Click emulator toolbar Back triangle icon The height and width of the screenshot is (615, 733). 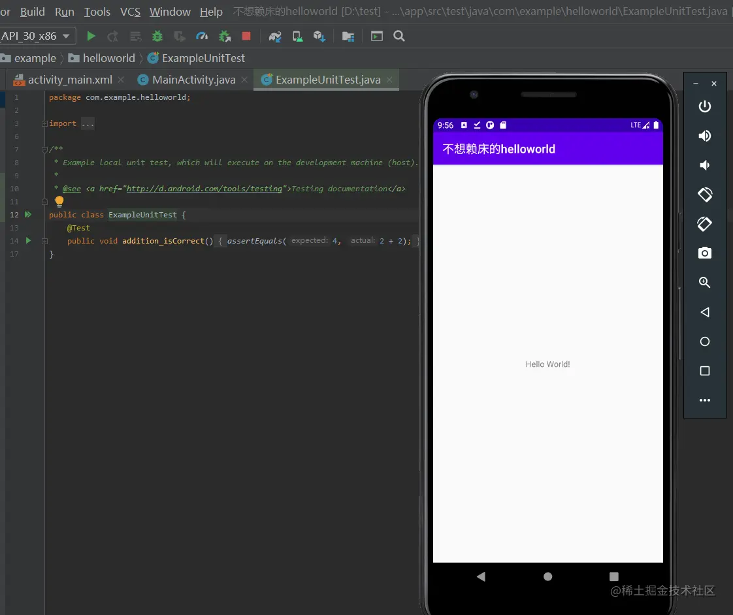pyautogui.click(x=704, y=312)
